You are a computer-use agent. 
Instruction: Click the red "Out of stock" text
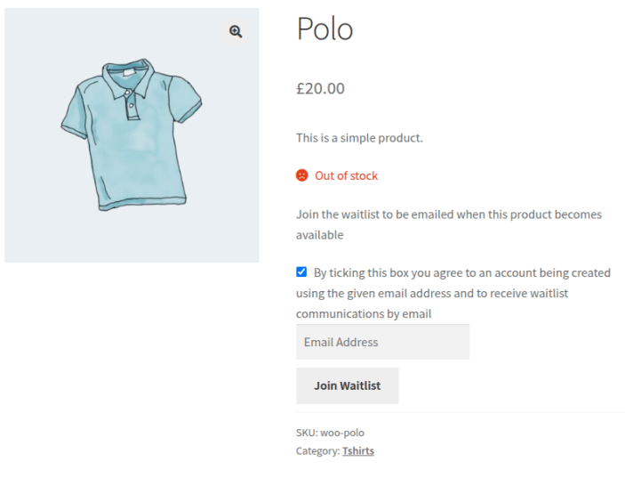[346, 175]
